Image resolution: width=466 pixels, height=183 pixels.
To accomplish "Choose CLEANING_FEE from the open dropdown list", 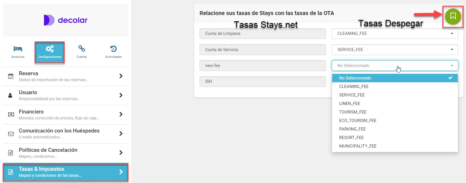I will point(395,87).
